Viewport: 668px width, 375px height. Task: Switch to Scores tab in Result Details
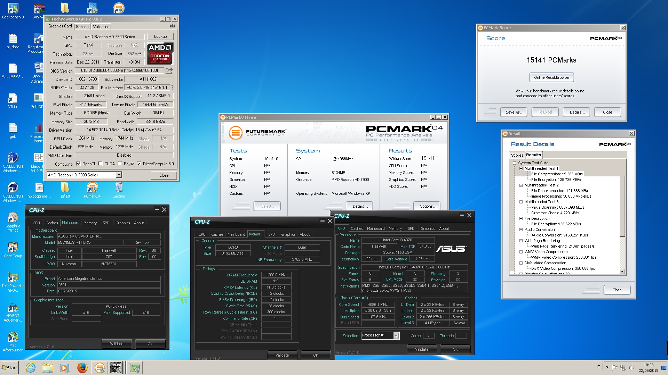pyautogui.click(x=517, y=155)
